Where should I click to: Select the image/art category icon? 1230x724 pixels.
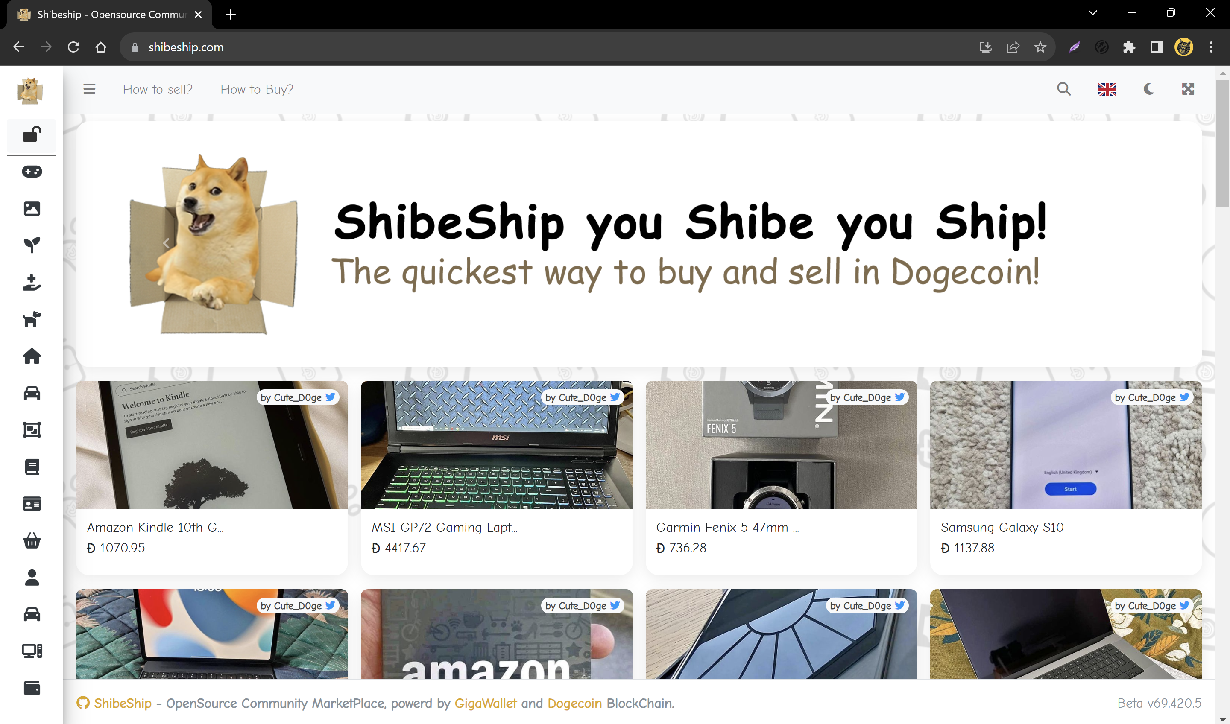tap(32, 208)
